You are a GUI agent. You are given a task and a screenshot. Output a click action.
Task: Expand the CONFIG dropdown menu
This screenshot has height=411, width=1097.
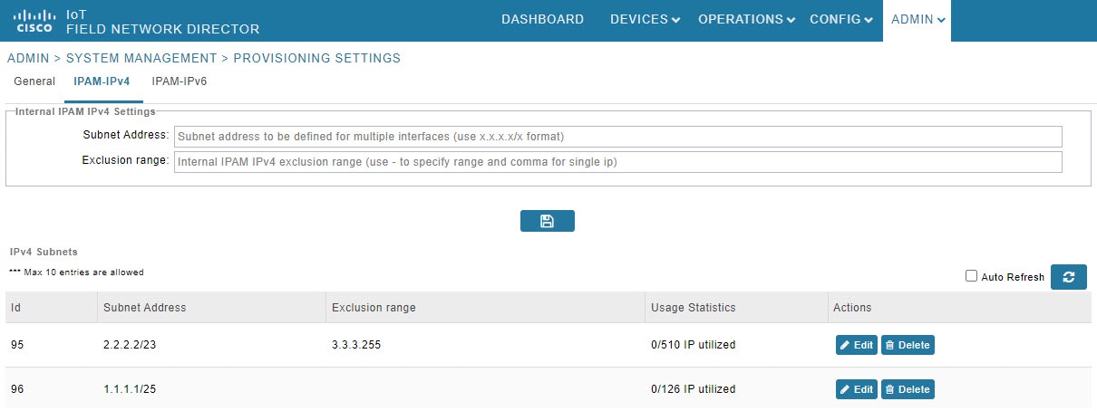(x=840, y=19)
